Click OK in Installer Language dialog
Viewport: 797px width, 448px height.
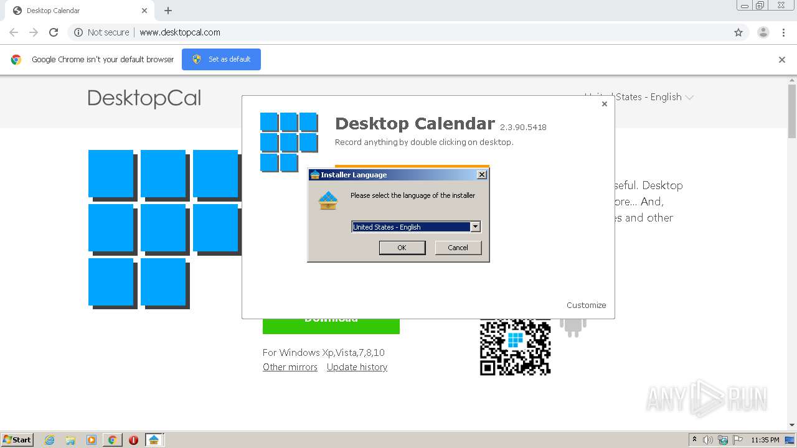[402, 248]
